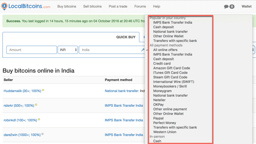This screenshot has width=256, height=144.
Task: Select International Wire (SWIFT) option
Action: coord(173,82)
